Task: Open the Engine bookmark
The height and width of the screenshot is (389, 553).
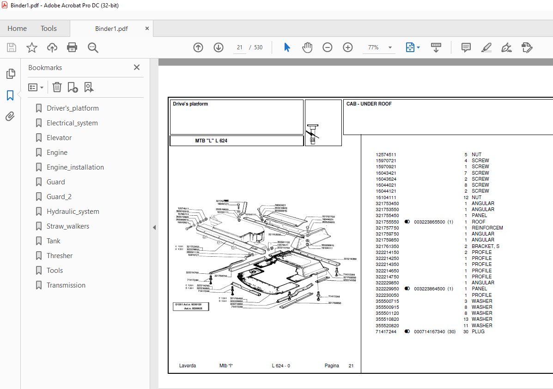Action: 57,153
